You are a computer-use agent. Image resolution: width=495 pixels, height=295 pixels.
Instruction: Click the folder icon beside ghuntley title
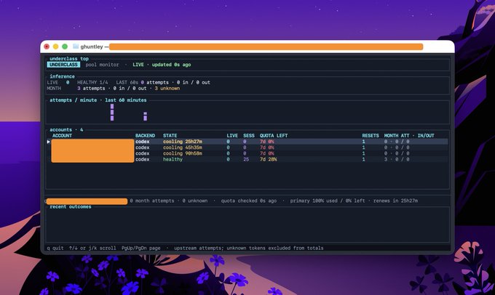[x=76, y=47]
